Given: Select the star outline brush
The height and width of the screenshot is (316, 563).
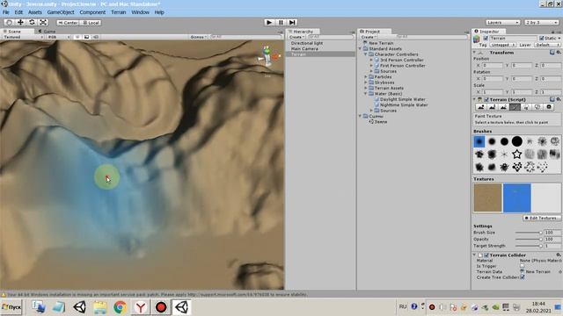Looking at the screenshot, I should (x=516, y=154).
